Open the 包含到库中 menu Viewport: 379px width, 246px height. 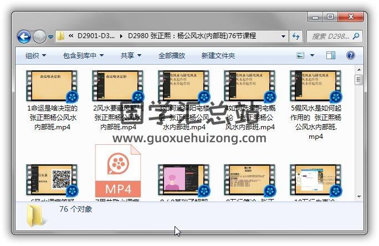pos(83,56)
